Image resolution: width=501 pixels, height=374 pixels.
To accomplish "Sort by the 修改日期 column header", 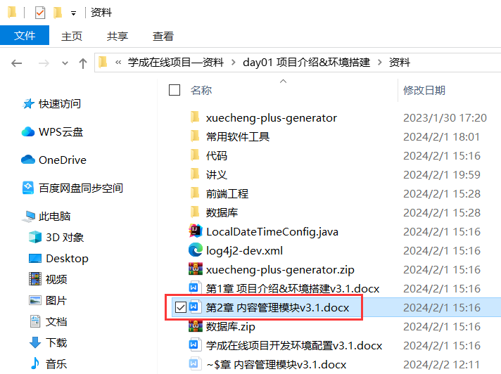I will [x=424, y=90].
